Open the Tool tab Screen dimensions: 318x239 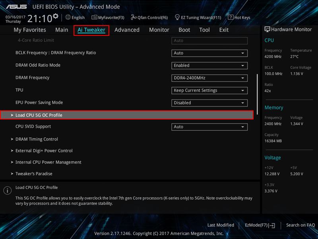click(204, 30)
